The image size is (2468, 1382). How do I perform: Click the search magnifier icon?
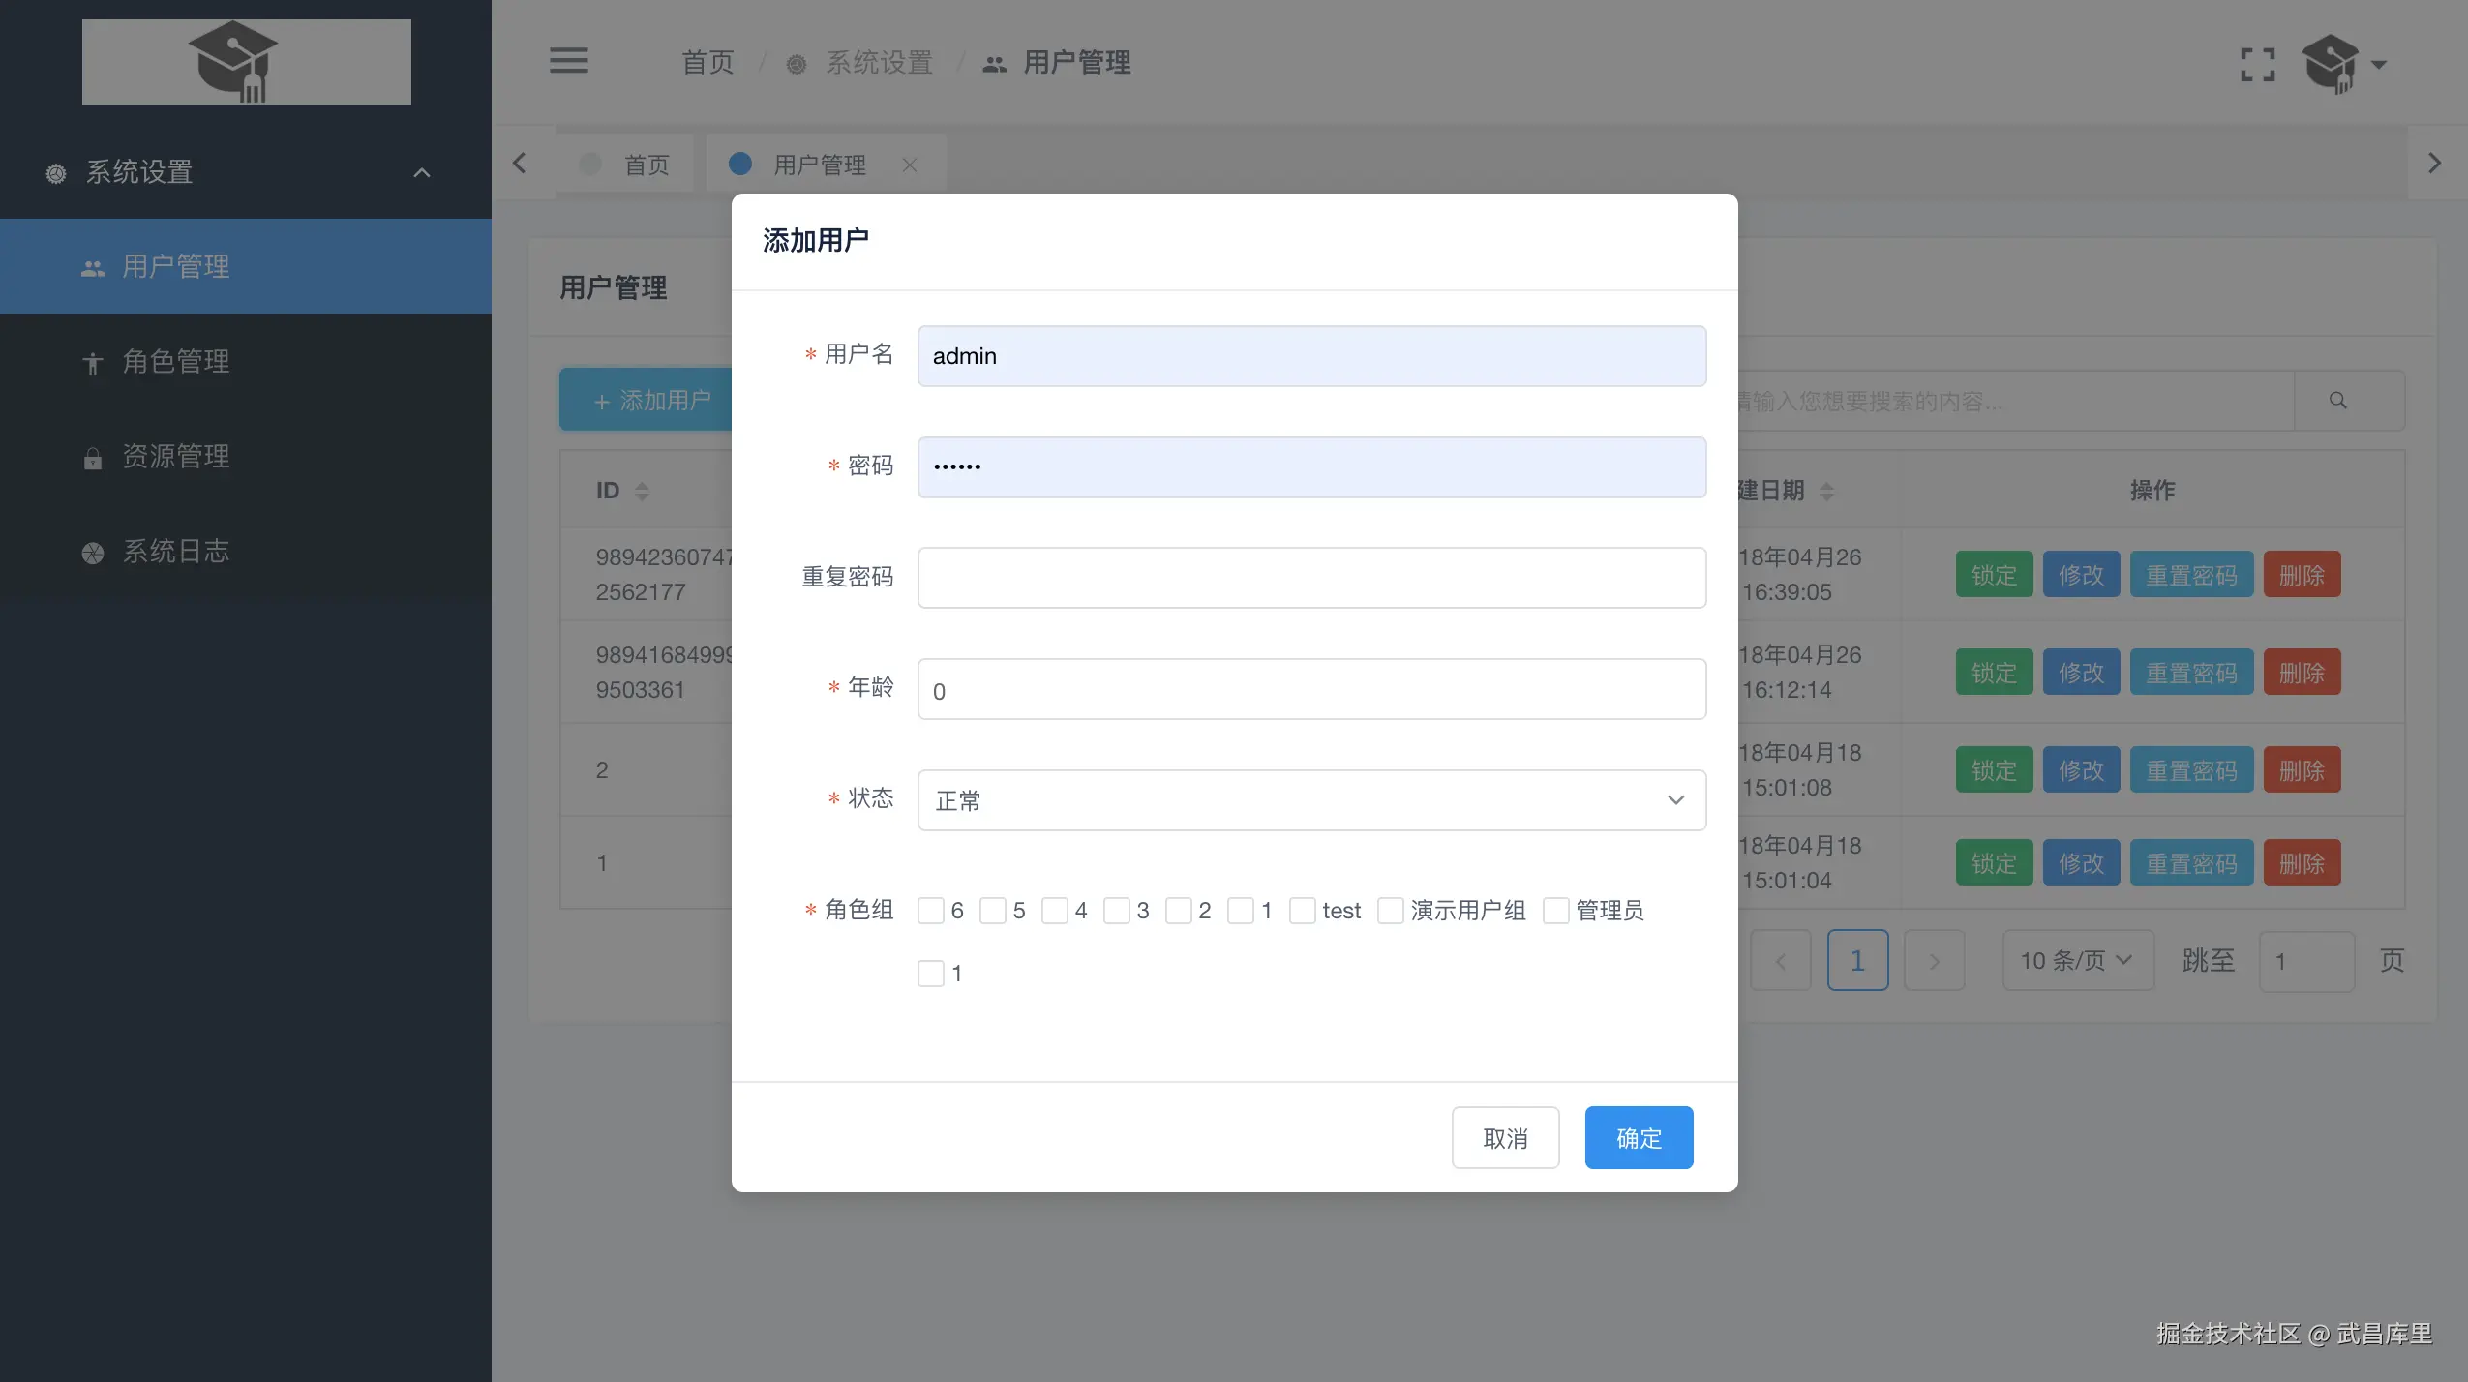pos(2337,401)
